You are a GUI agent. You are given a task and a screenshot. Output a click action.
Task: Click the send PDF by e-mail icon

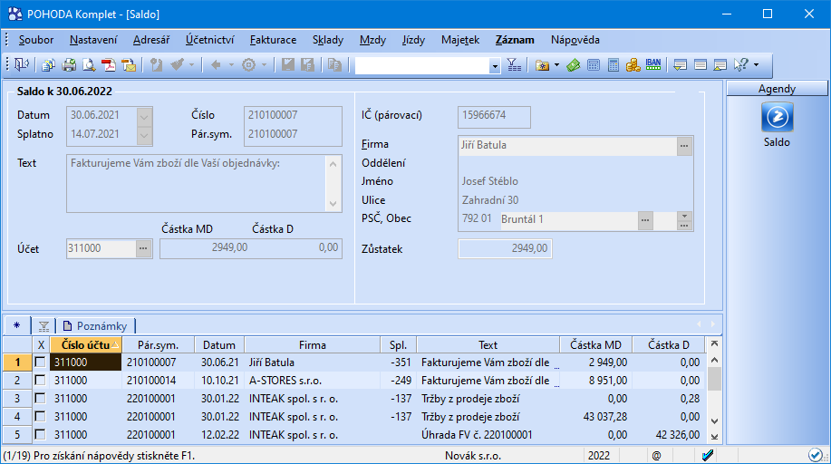pos(129,65)
